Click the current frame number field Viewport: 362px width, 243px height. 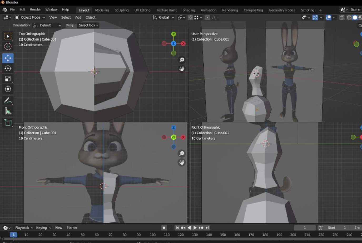coord(305,228)
